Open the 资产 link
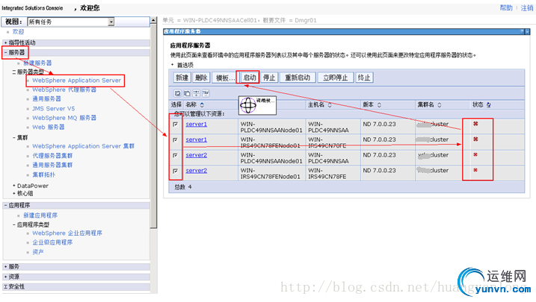The image size is (536, 302). click(38, 252)
